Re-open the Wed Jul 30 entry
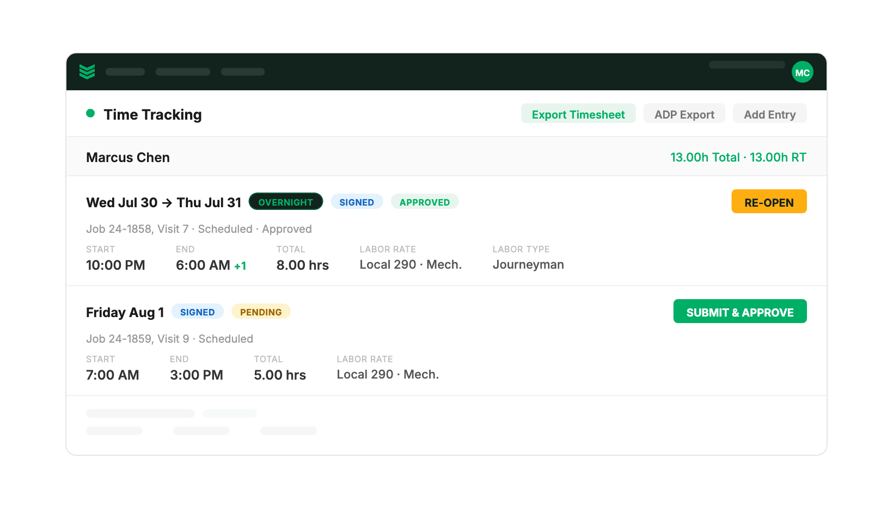The width and height of the screenshot is (893, 508). [769, 202]
